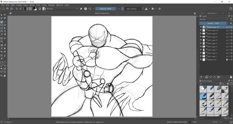Adjust the layer Opacity slider
Viewport: 233px width, 124px height.
pos(213,23)
